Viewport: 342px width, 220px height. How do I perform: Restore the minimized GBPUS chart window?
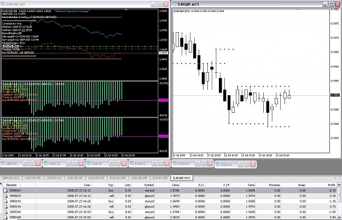pos(26,164)
